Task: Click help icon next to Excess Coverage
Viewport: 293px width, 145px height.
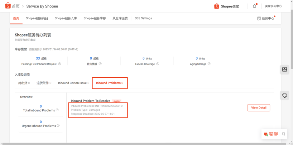Action: (x=158, y=64)
